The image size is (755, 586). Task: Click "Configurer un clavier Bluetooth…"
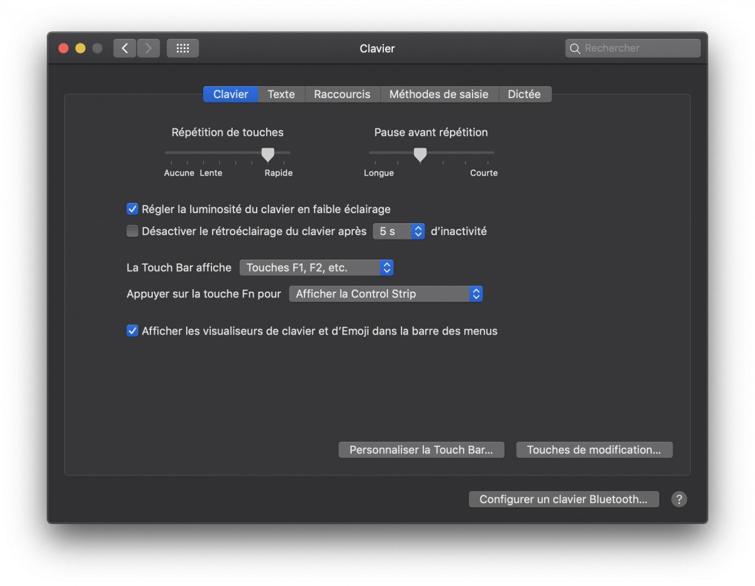564,499
